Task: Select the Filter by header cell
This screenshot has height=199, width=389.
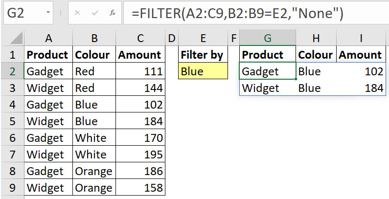Action: tap(203, 55)
